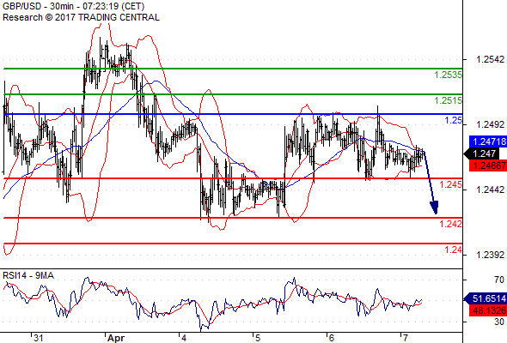The width and height of the screenshot is (507, 343).
Task: Click the red 1.24 support label
Action: click(454, 250)
